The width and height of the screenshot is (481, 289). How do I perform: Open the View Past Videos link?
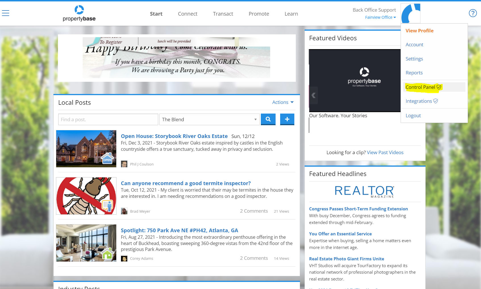point(385,152)
